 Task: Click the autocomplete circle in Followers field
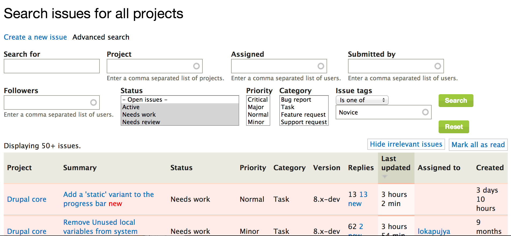coord(94,102)
